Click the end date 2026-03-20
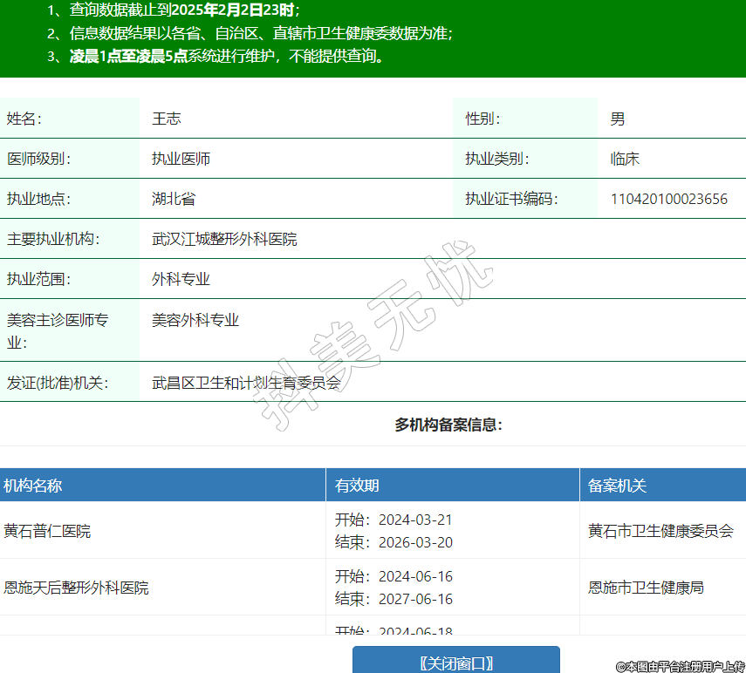The width and height of the screenshot is (746, 673). pyautogui.click(x=415, y=542)
